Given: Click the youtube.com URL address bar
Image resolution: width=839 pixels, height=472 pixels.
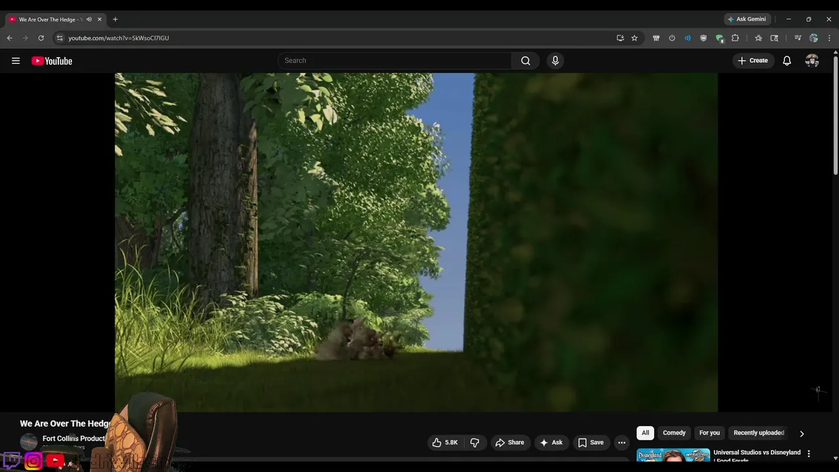Looking at the screenshot, I should (x=119, y=38).
